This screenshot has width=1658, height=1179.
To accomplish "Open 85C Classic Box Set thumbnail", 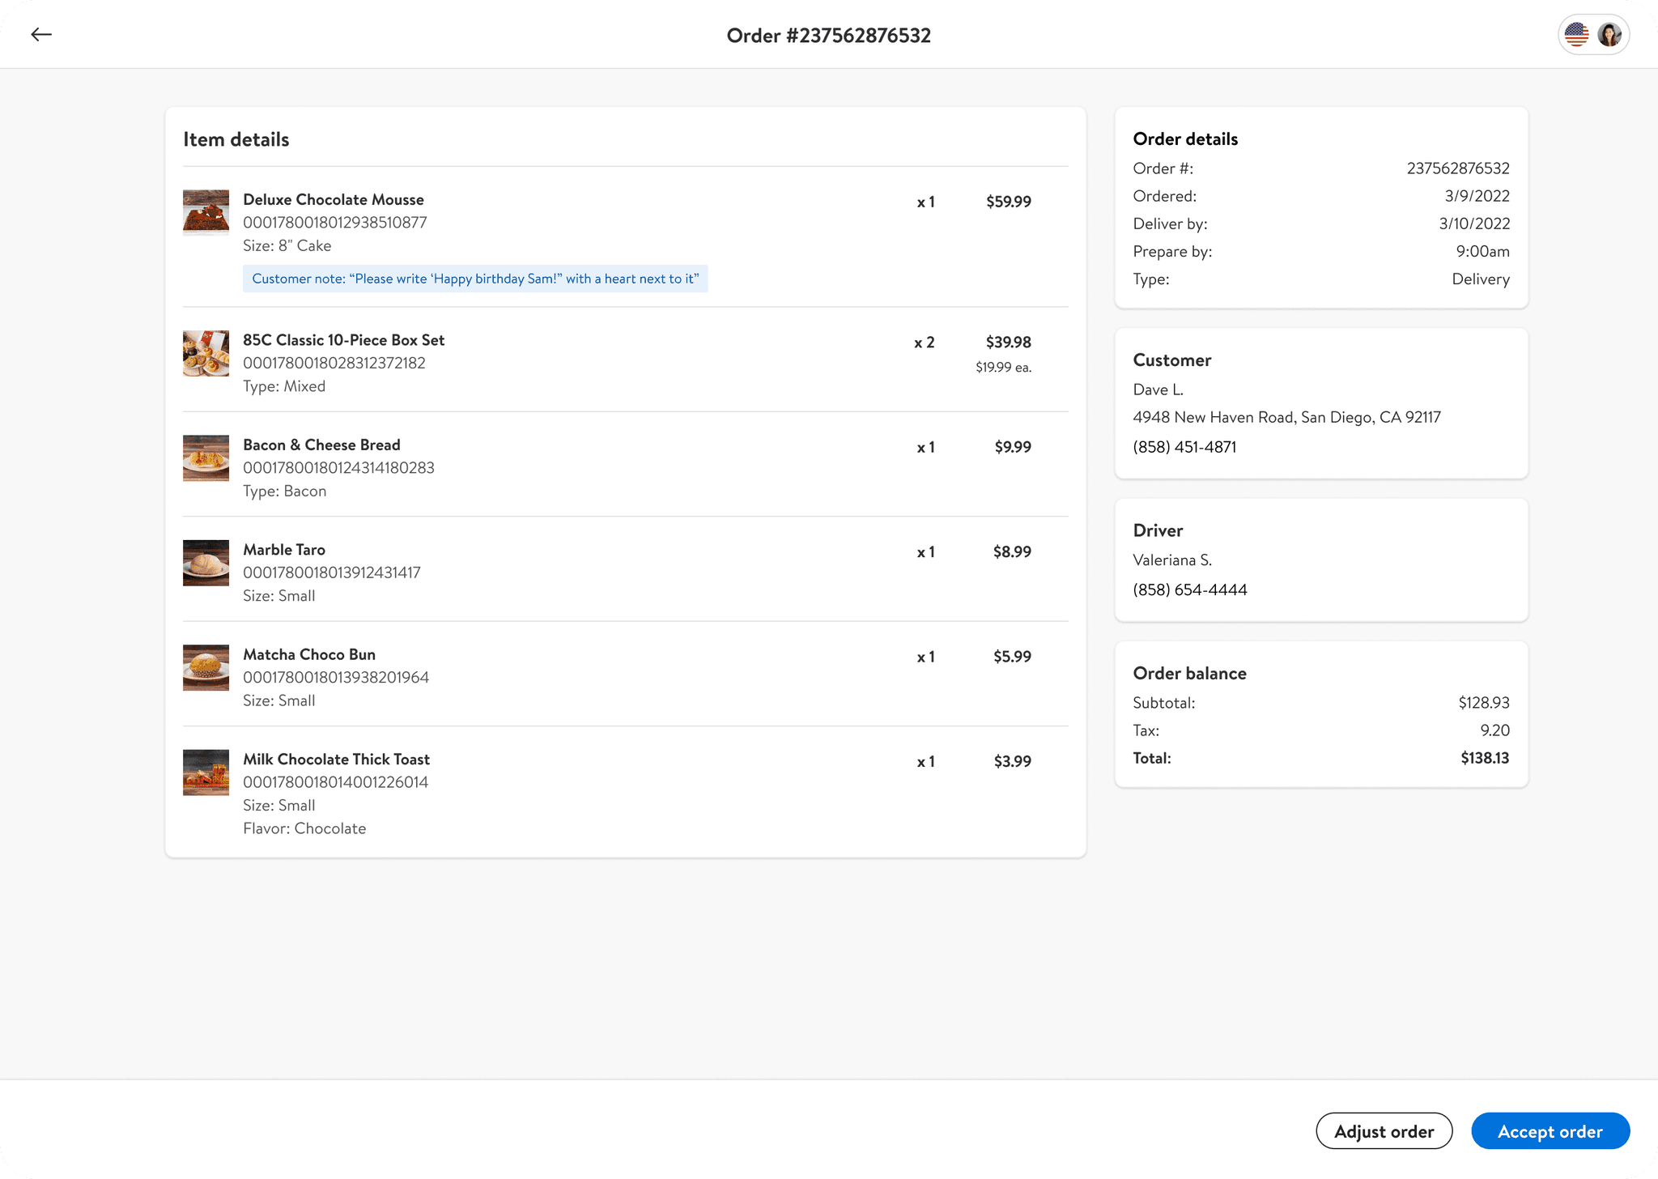I will coord(206,353).
